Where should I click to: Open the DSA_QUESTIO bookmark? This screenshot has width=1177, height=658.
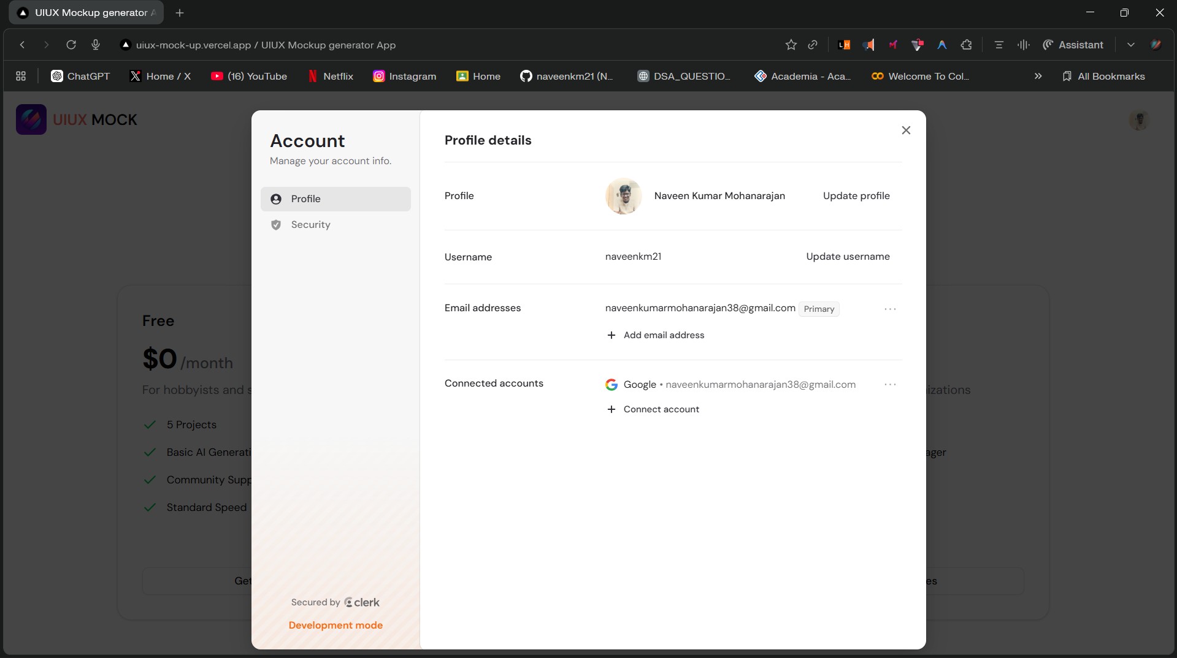(x=684, y=76)
